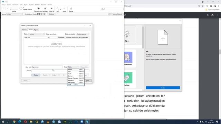
Task: Open the Windows Start menu
Action: coord(3,122)
